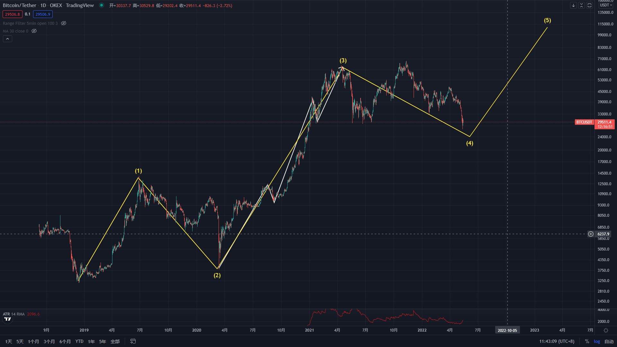
Task: Toggle 自动 auto scale mode
Action: [x=609, y=341]
